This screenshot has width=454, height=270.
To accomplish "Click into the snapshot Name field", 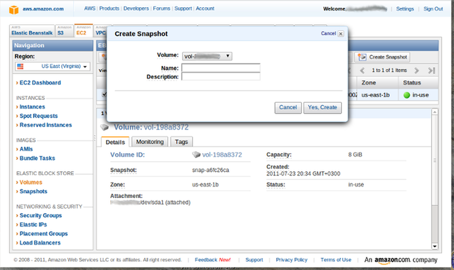I will pyautogui.click(x=220, y=68).
